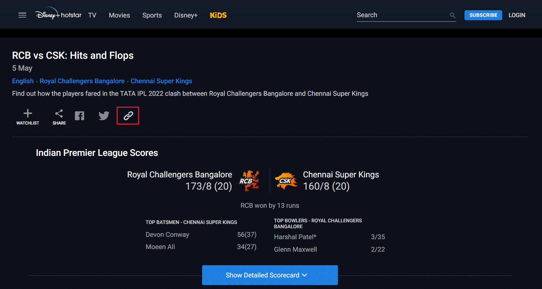
Task: Share on Facebook icon
Action: [80, 116]
